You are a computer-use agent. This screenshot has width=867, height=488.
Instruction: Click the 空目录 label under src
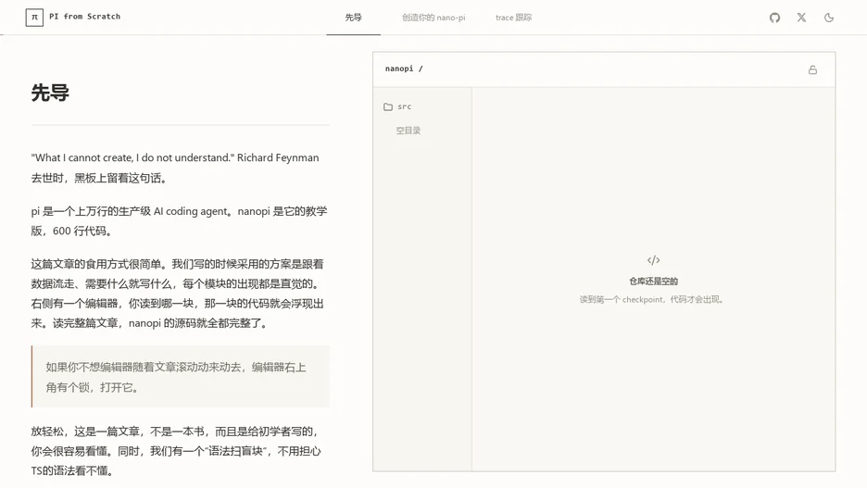[x=408, y=131]
